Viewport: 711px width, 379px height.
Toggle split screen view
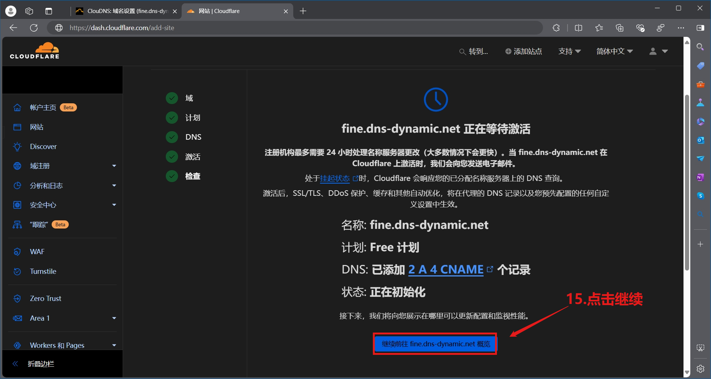(x=579, y=28)
